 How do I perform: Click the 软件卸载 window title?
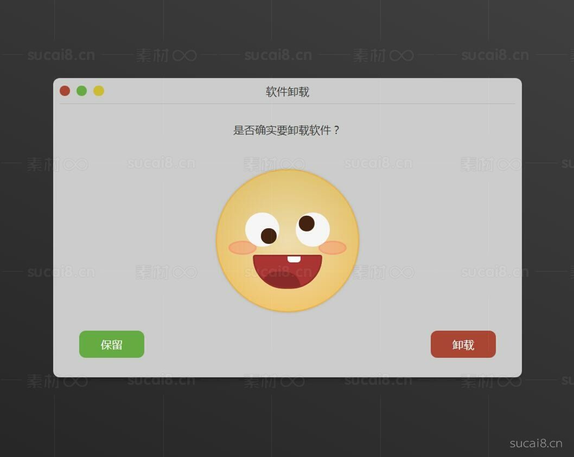point(288,92)
